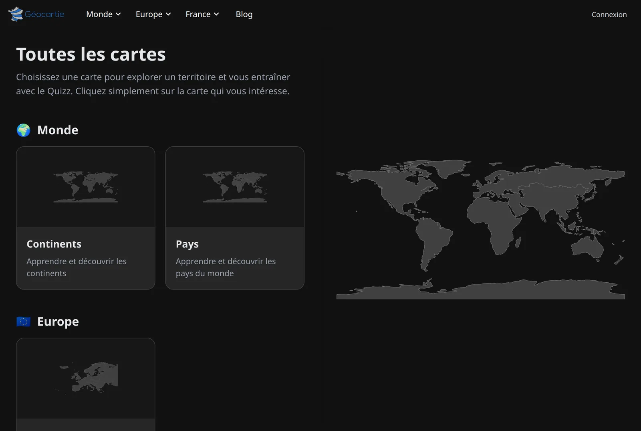Open the Pays card thumbnail map
Image resolution: width=641 pixels, height=431 pixels.
[x=235, y=187]
